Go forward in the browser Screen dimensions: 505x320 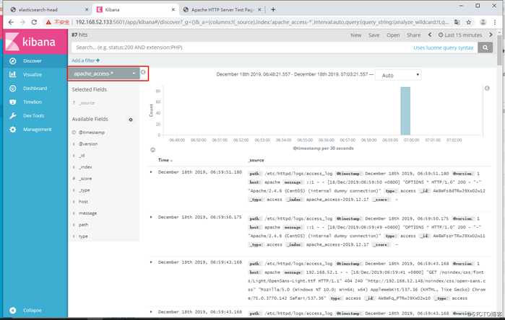click(x=22, y=22)
